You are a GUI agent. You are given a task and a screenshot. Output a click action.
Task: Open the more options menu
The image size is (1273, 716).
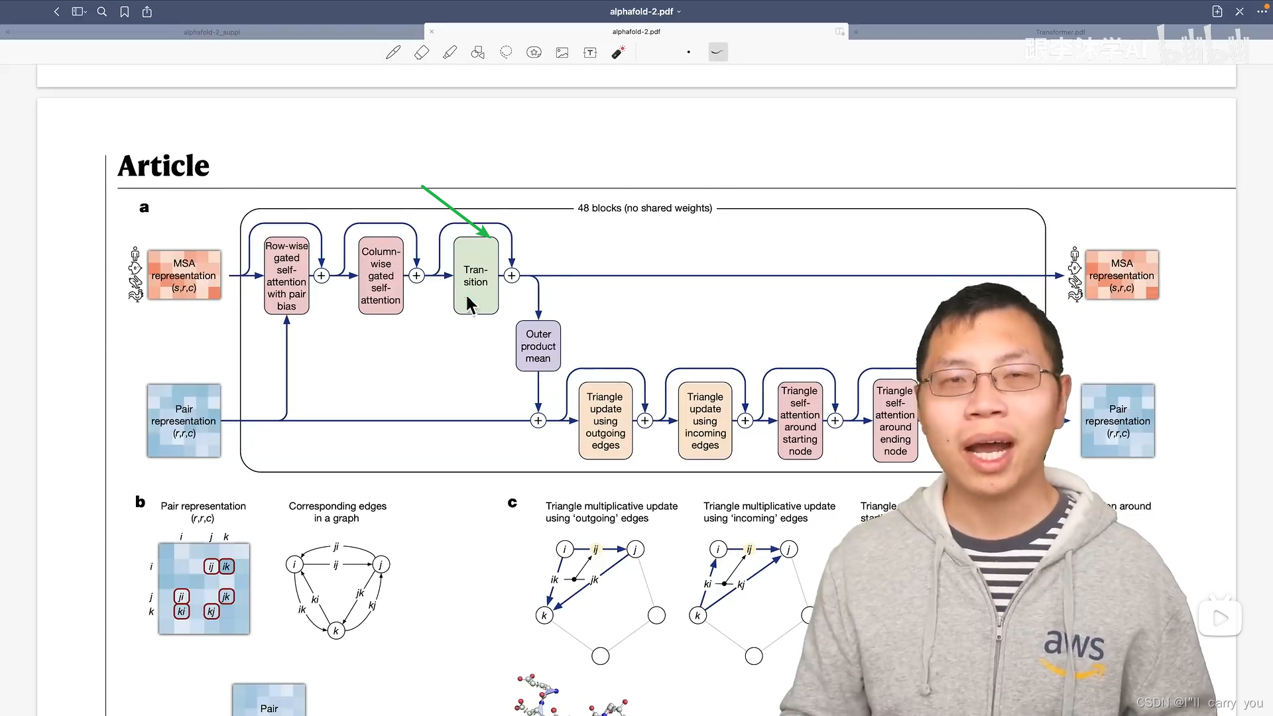(x=1262, y=11)
